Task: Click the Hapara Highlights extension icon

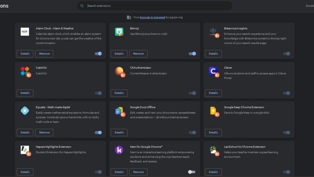Action: click(25, 150)
